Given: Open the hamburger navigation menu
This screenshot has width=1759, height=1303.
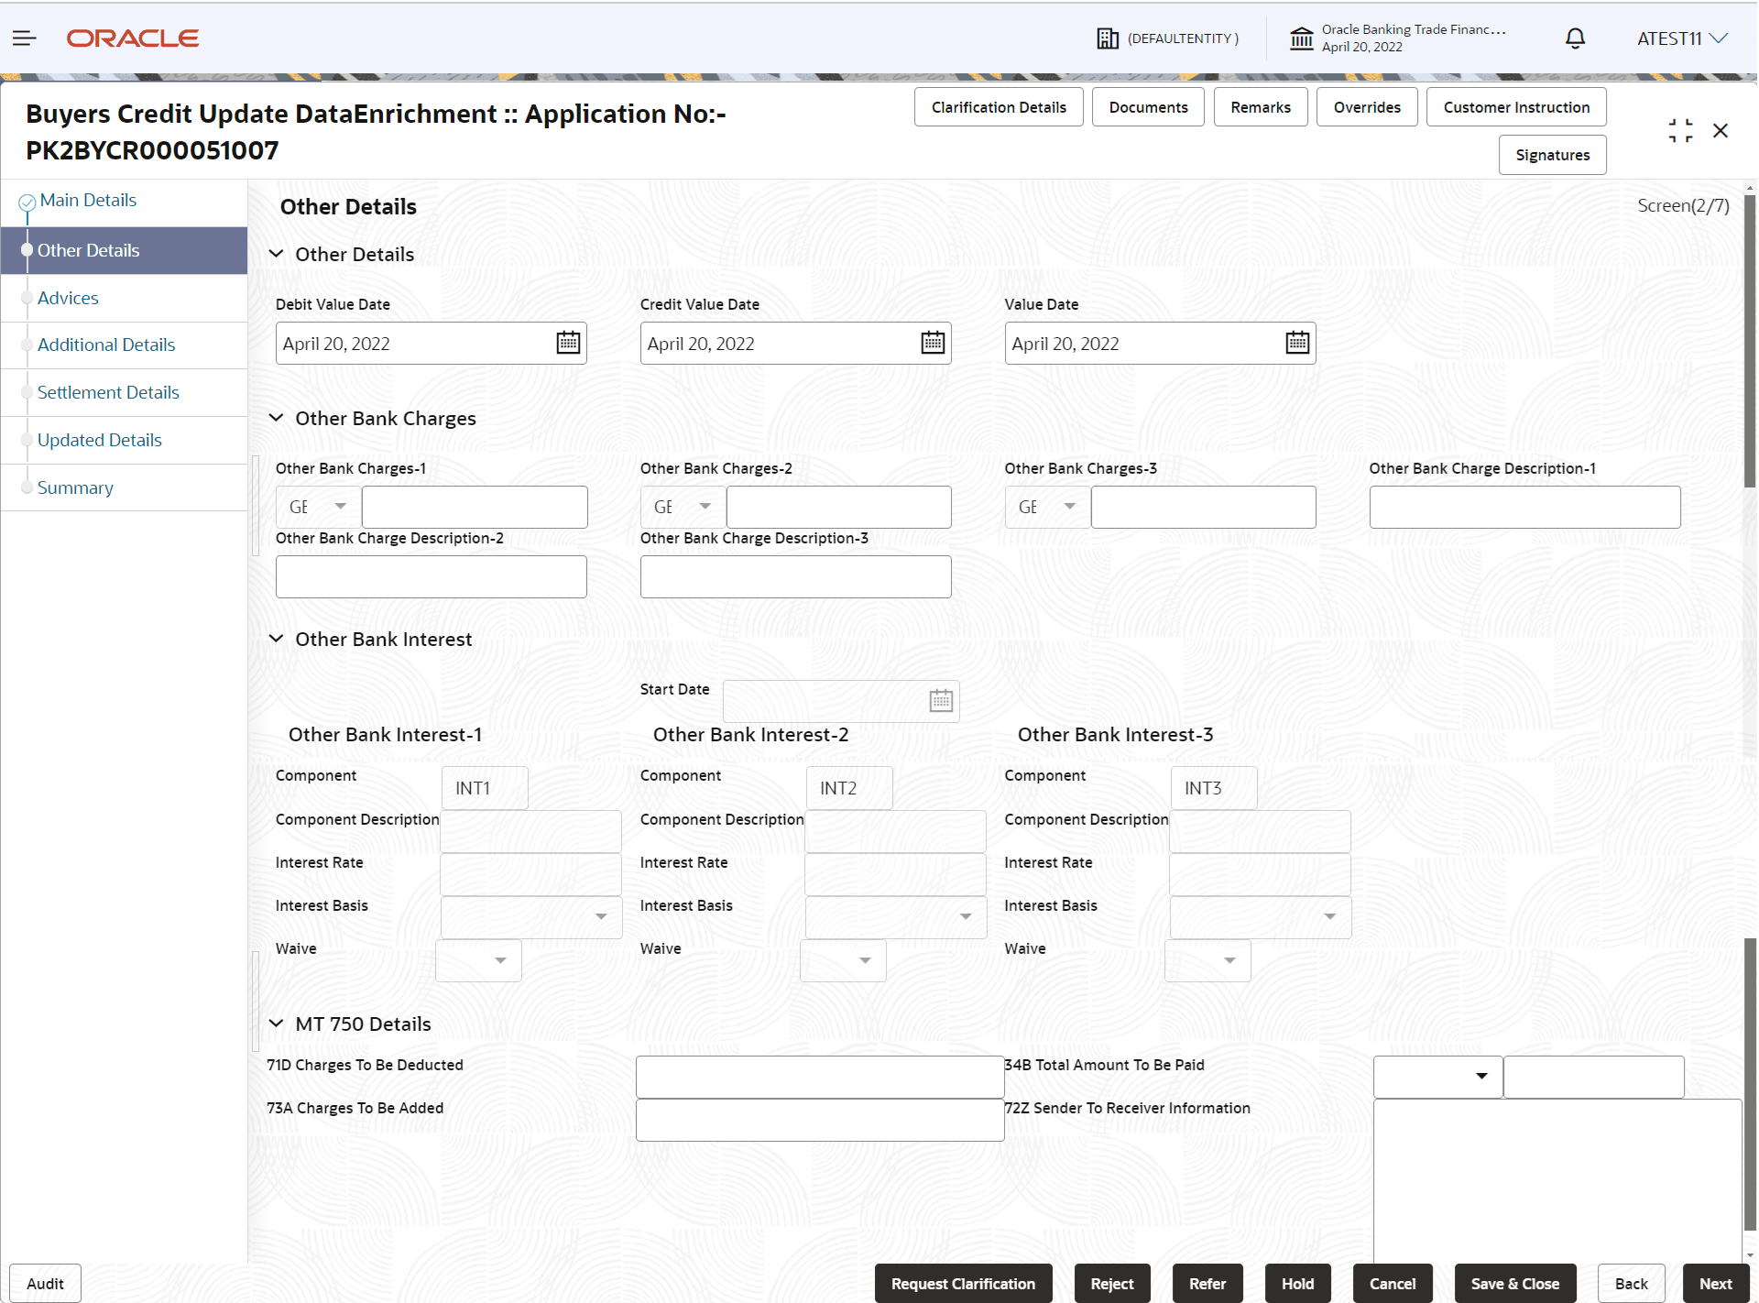Looking at the screenshot, I should (25, 38).
